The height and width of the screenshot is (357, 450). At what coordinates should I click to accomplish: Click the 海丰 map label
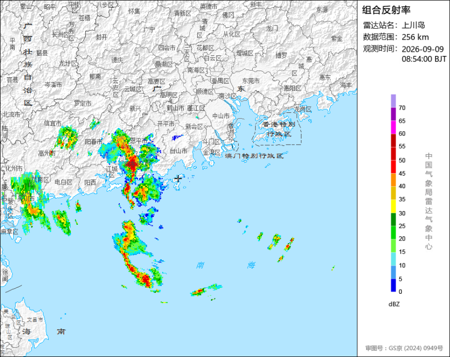346,85
